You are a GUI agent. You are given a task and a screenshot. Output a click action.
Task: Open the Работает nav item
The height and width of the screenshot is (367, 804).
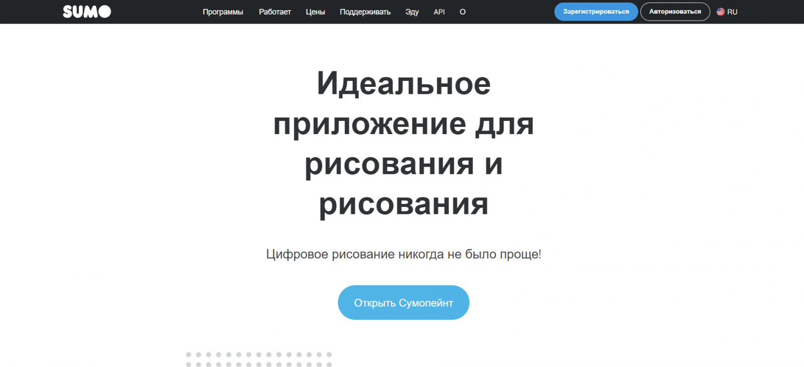[x=275, y=12]
